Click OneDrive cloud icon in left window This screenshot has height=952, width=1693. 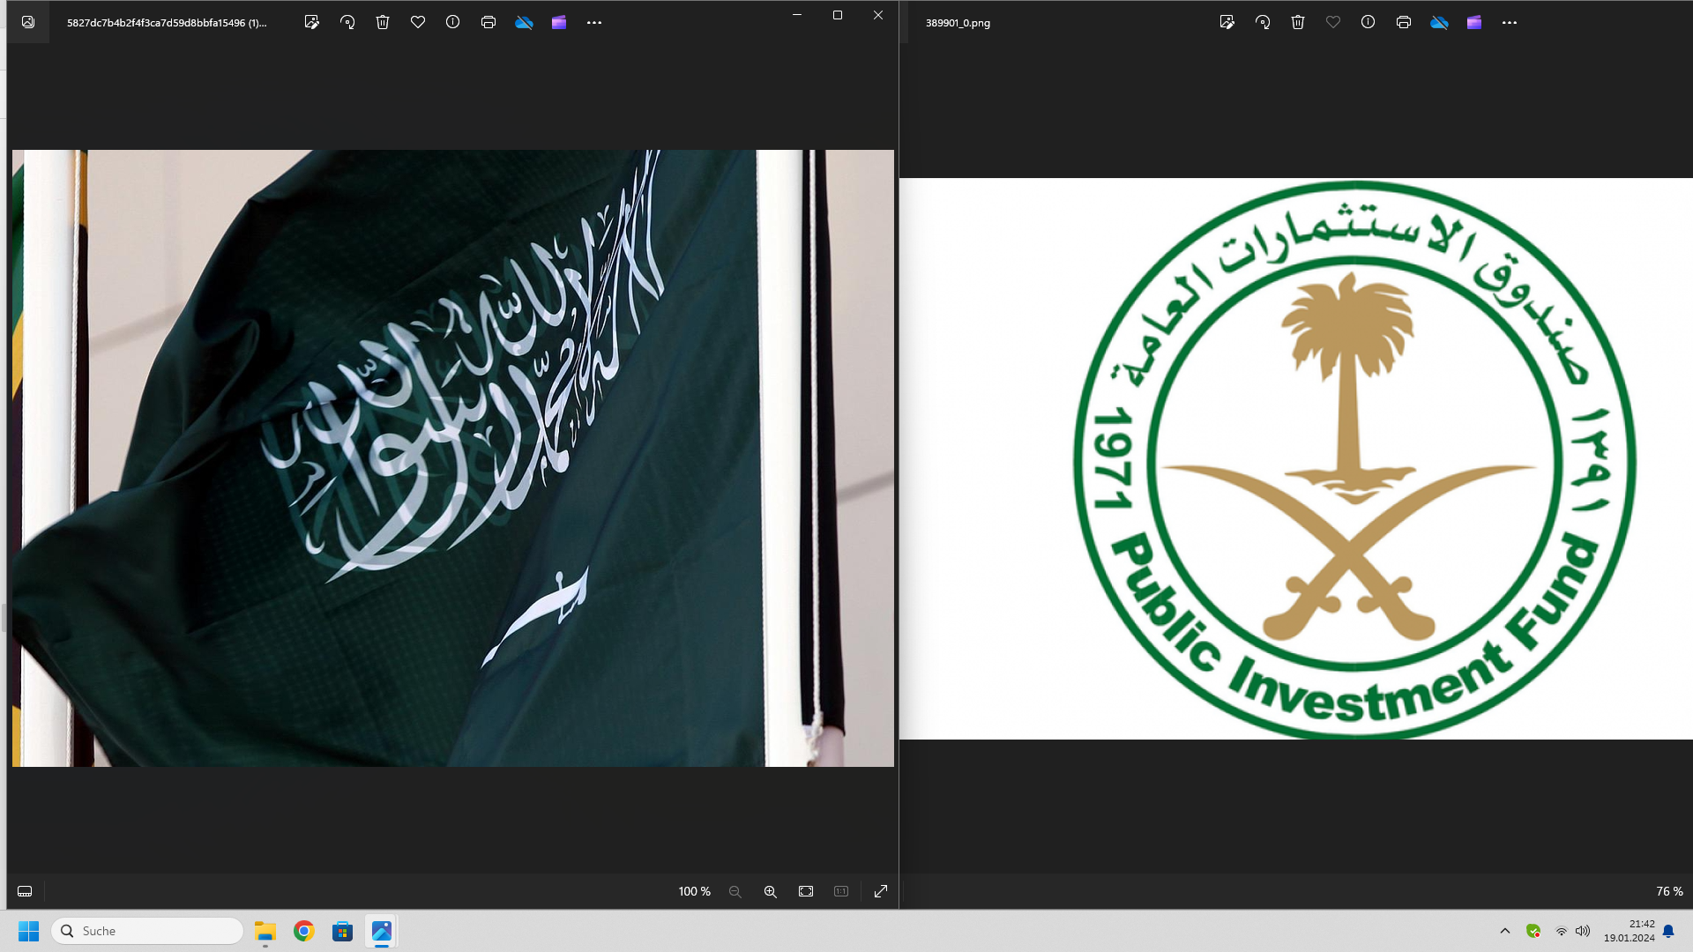(524, 23)
